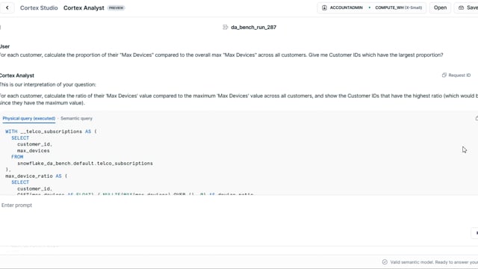Click the copy icon beside Request ID
The image size is (478, 269).
tap(444, 75)
